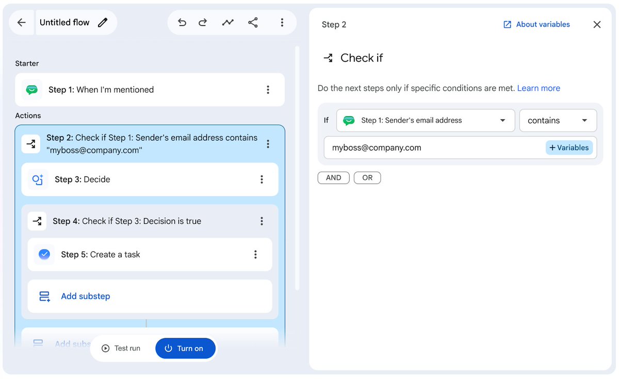Start a Test run
The width and height of the screenshot is (619, 379).
coord(121,349)
